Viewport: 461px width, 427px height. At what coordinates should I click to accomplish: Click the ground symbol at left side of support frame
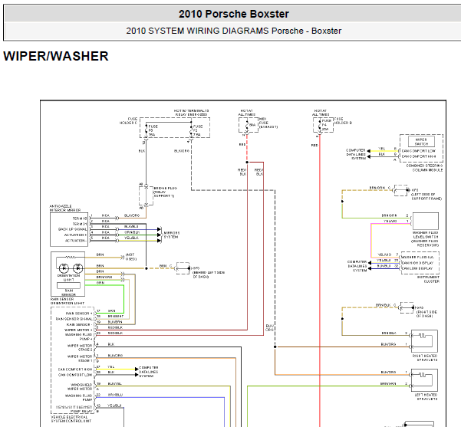(401, 190)
